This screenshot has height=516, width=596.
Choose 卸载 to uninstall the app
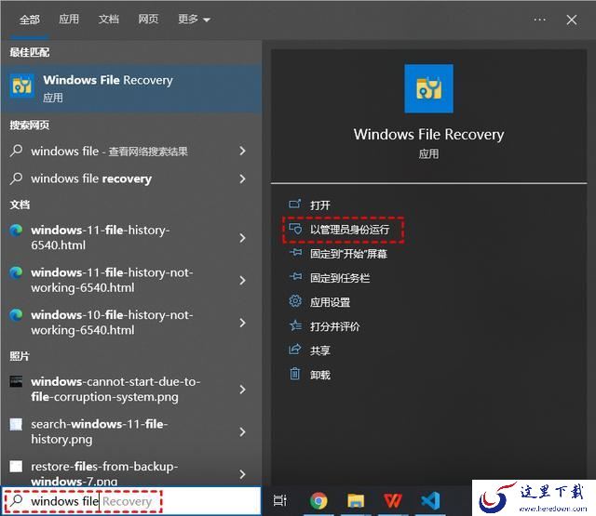pos(320,376)
